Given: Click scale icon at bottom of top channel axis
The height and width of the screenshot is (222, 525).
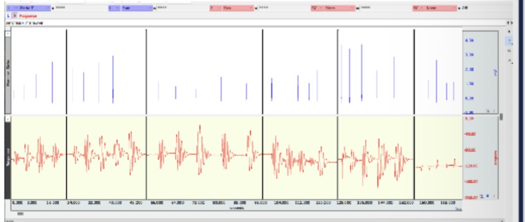Looking at the screenshot, I should [488, 111].
